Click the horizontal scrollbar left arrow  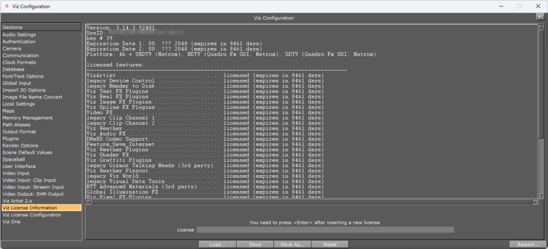88,201
